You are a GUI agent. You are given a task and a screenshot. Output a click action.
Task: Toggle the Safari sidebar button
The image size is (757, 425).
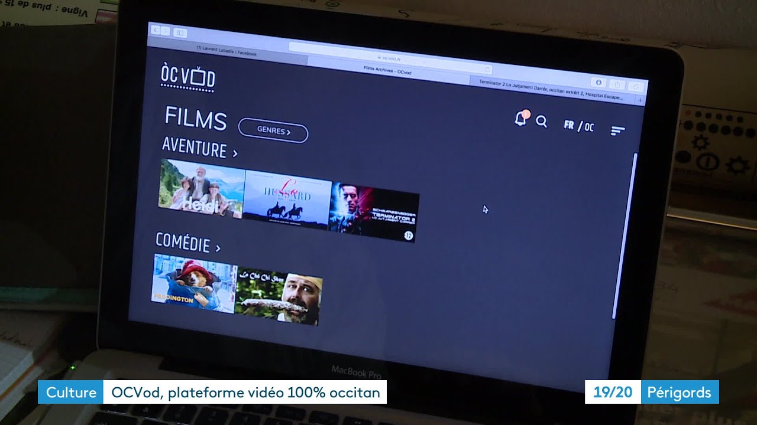pos(180,32)
